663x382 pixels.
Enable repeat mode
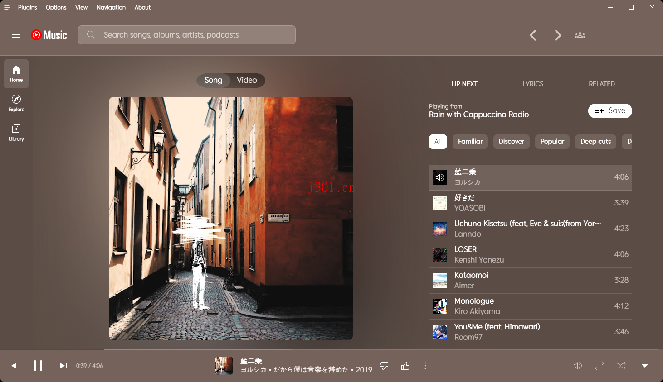pos(599,365)
